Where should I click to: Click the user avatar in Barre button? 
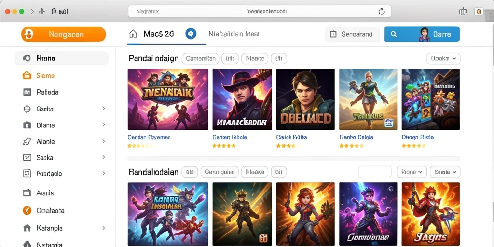[424, 34]
